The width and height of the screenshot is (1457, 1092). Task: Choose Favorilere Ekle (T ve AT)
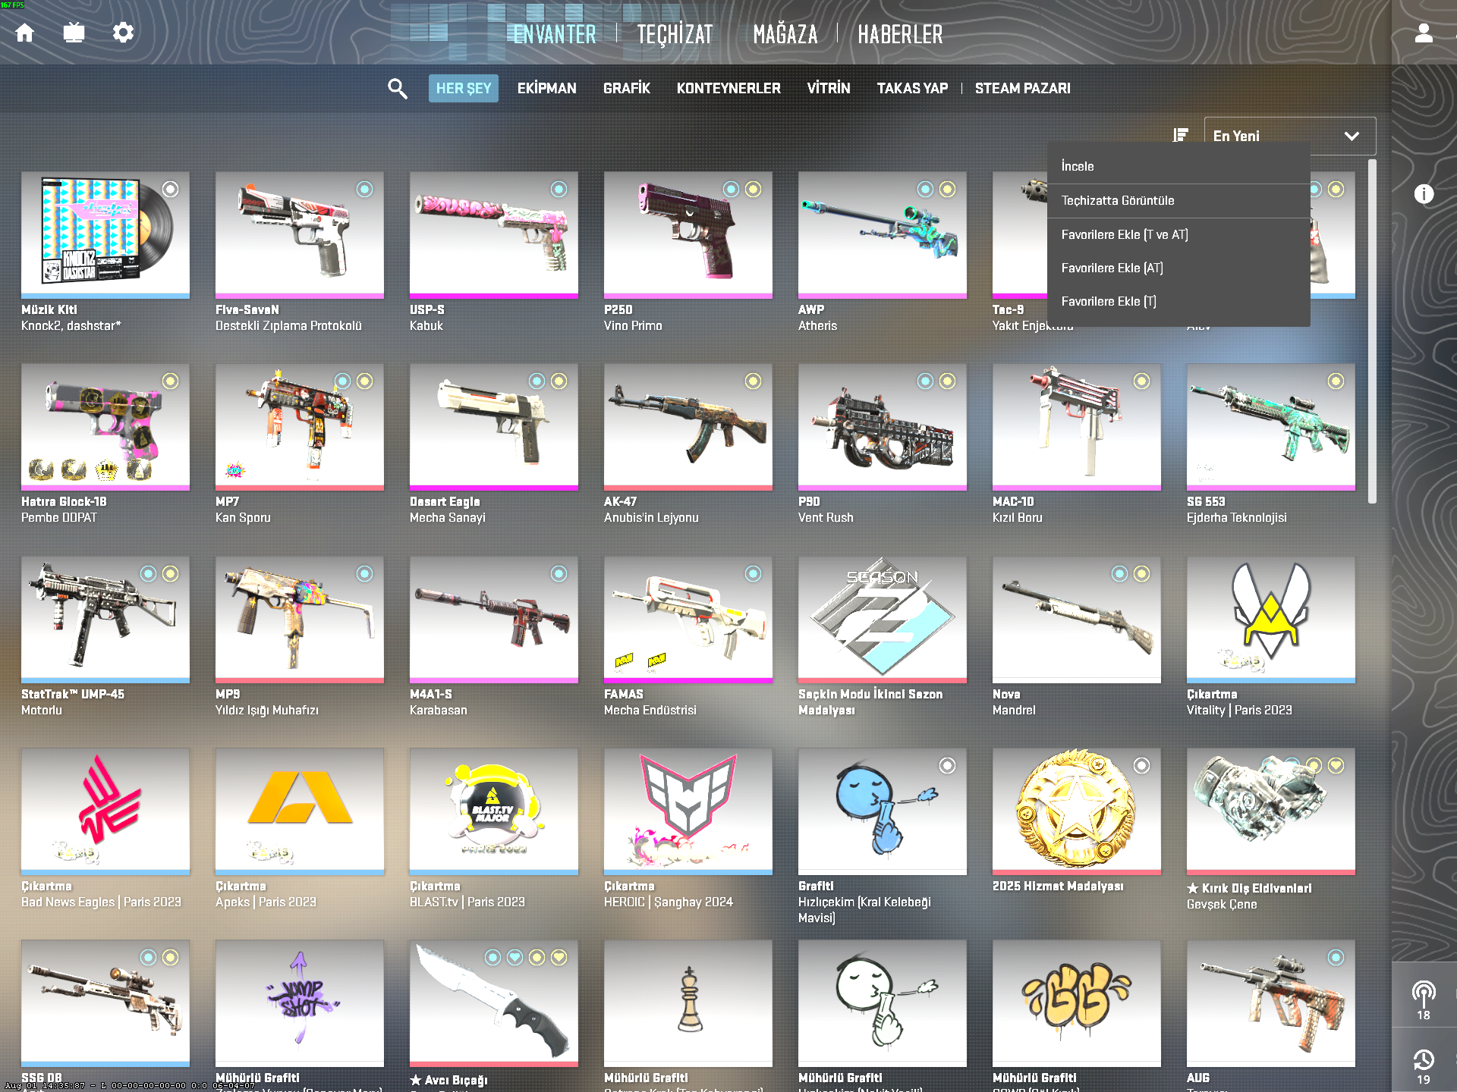pos(1179,234)
